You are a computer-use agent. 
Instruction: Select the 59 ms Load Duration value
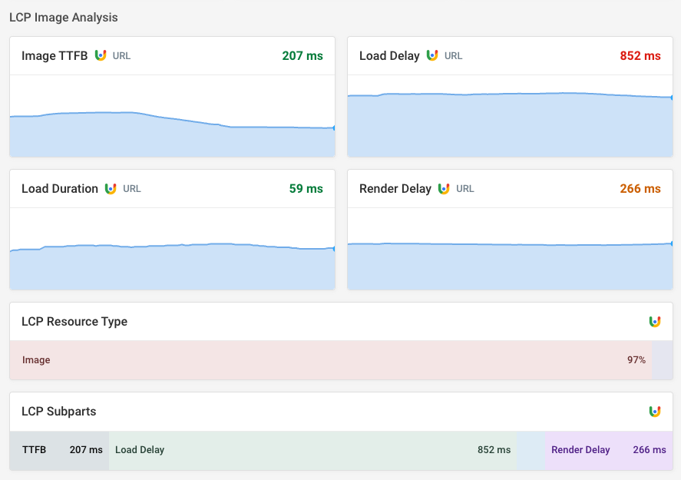306,189
